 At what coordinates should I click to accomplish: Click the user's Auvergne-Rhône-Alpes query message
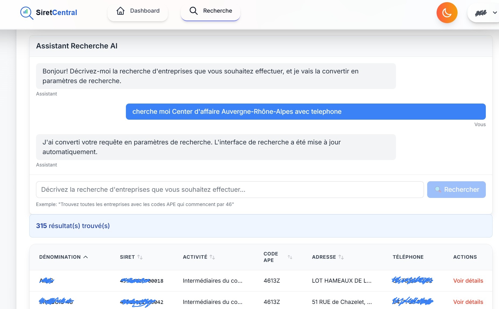click(306, 112)
